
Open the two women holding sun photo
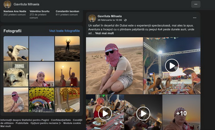pyautogui.click(x=67, y=74)
